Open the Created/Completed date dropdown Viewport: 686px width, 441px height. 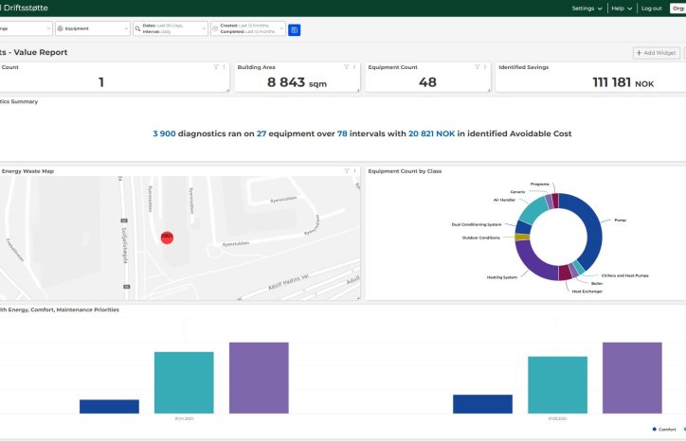coord(247,29)
